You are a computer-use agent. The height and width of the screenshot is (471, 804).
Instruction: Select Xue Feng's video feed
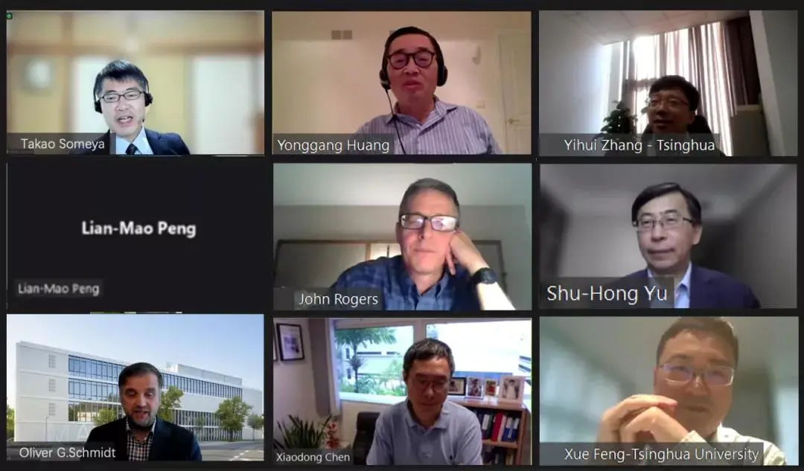click(669, 391)
